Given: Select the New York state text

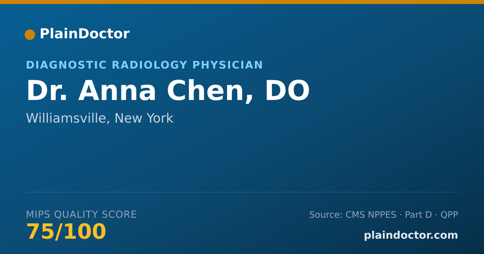Looking at the screenshot, I should [144, 119].
